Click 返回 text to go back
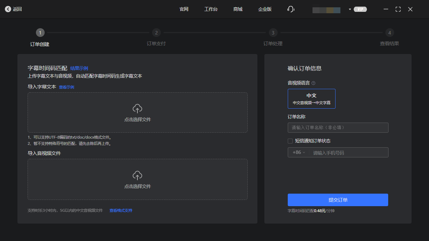The height and width of the screenshot is (241, 429). pyautogui.click(x=17, y=9)
